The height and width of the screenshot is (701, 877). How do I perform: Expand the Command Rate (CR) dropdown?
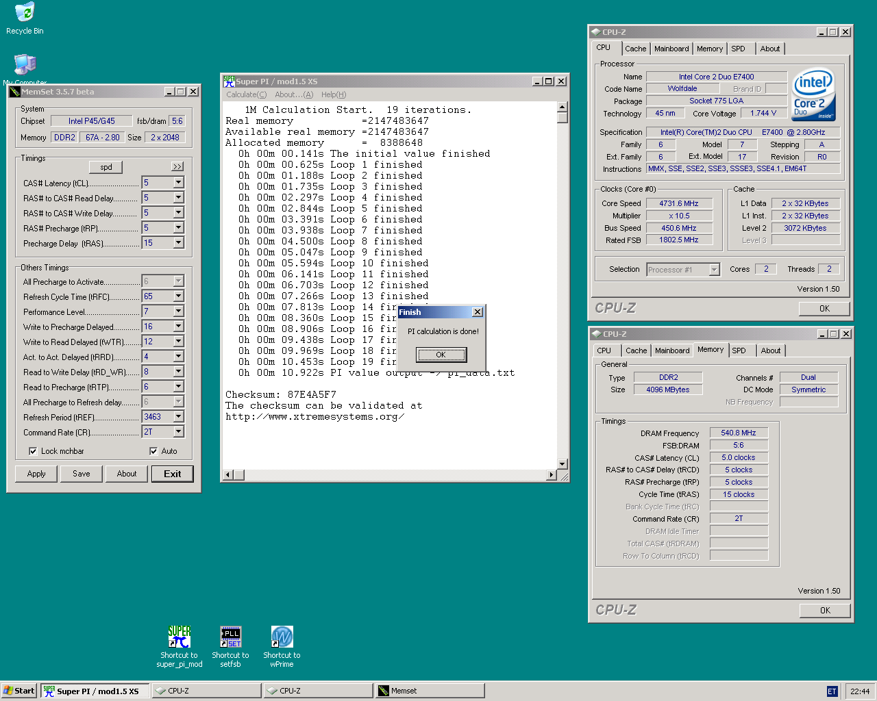point(179,432)
